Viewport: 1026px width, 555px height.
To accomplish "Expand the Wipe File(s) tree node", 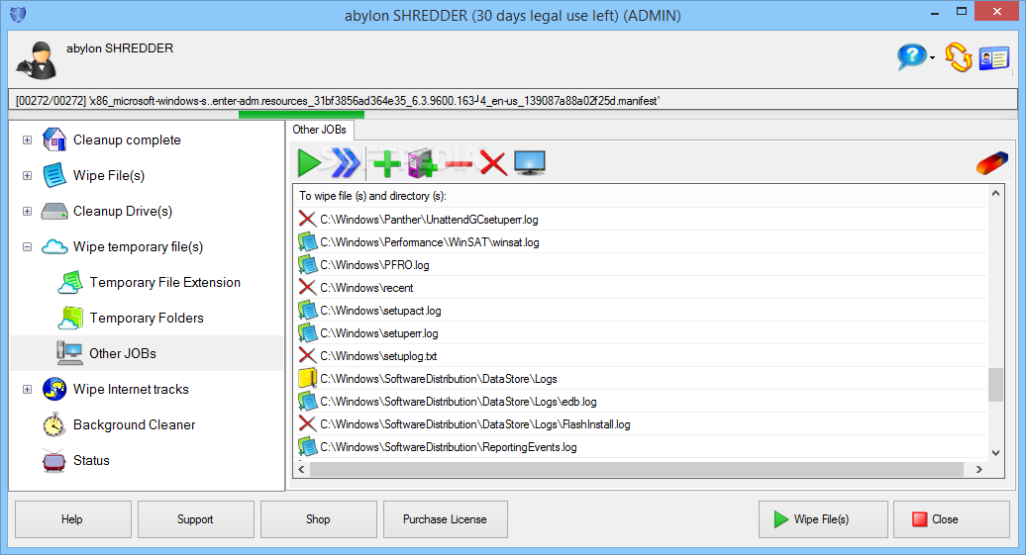I will [27, 175].
